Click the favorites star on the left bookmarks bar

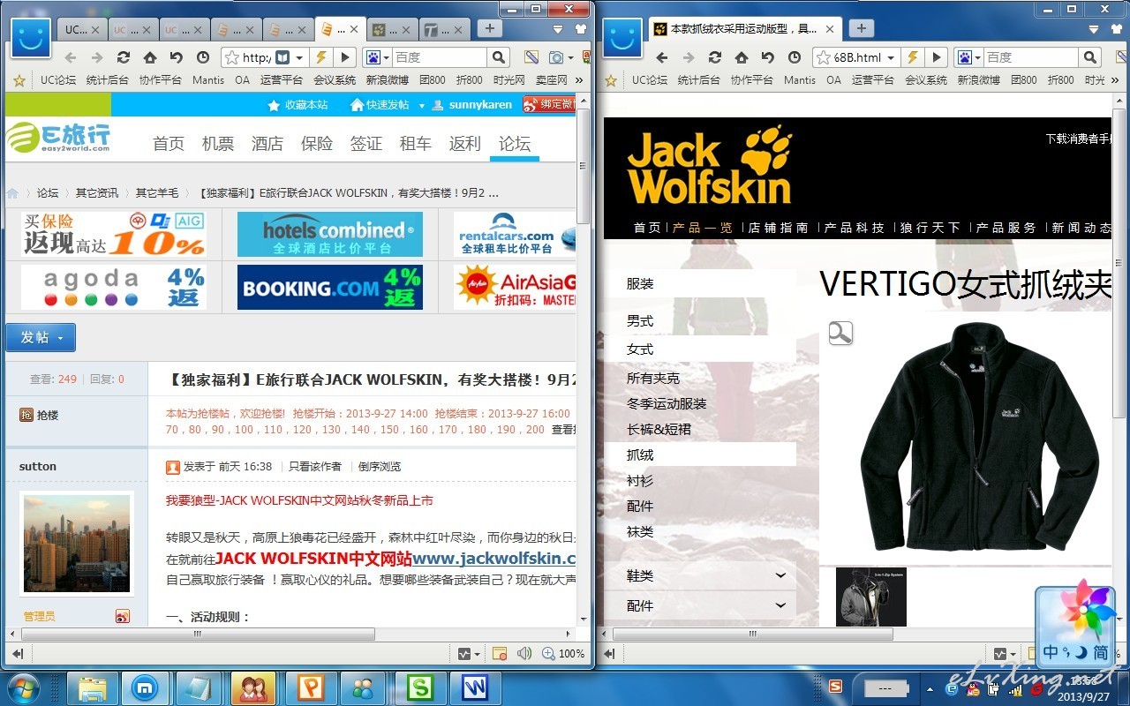19,79
